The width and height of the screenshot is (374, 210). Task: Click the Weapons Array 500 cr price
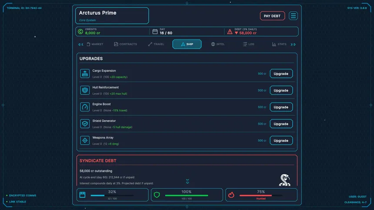262,141
